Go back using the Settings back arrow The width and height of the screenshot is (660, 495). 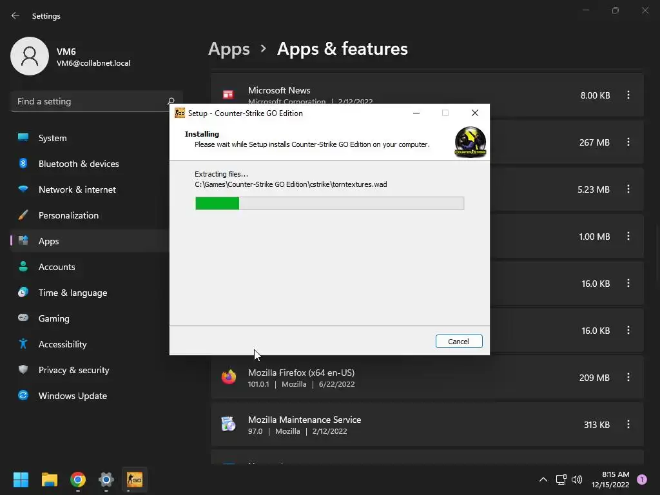pos(15,15)
